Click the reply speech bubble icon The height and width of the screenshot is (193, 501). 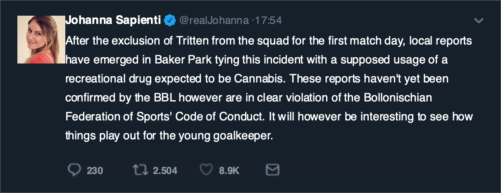(x=73, y=170)
